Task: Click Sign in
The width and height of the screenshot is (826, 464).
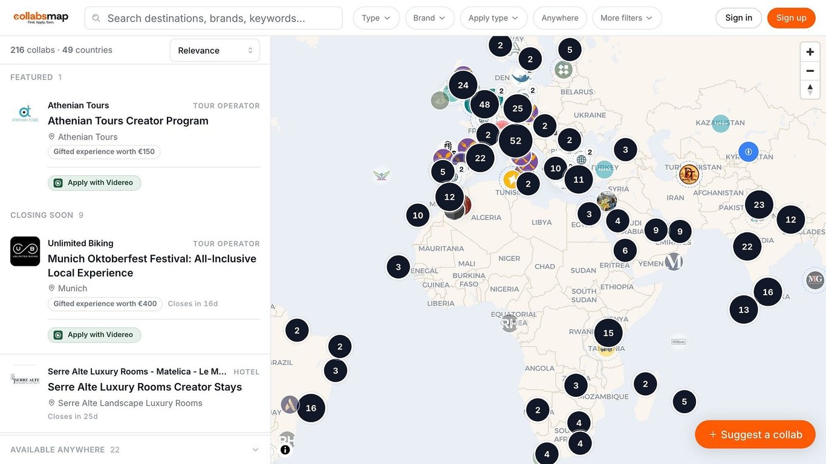Action: pyautogui.click(x=739, y=18)
